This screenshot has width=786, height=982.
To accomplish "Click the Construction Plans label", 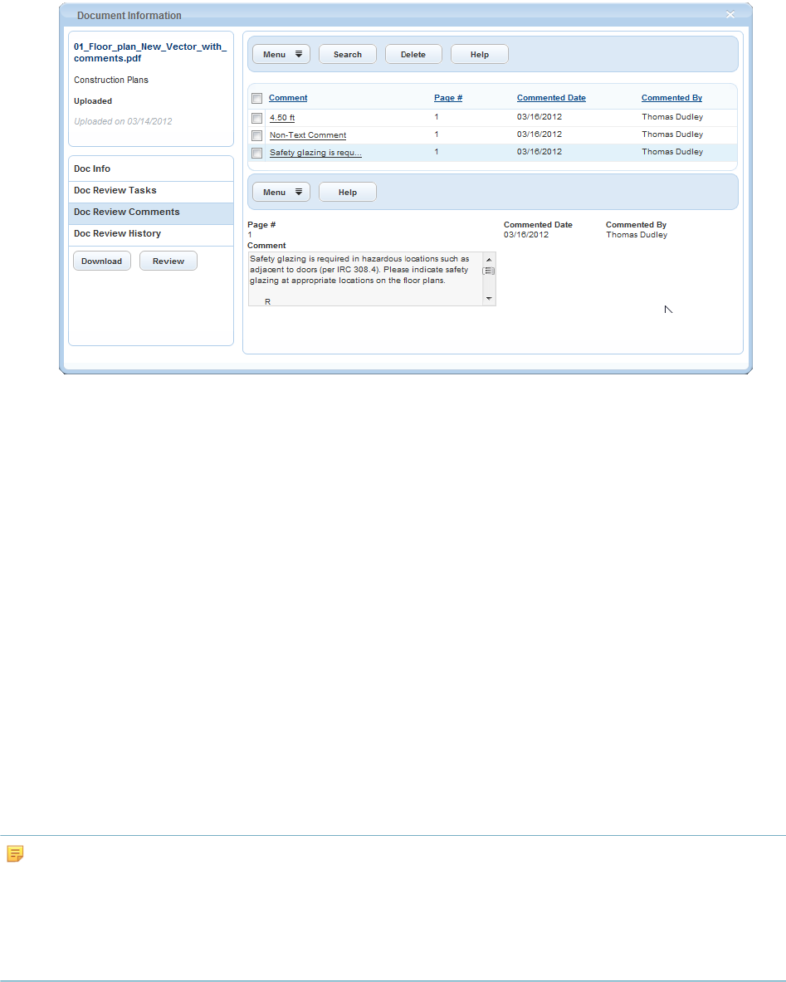I will (x=111, y=81).
